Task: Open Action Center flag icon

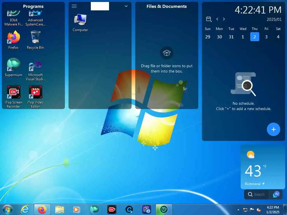Action: (x=252, y=210)
